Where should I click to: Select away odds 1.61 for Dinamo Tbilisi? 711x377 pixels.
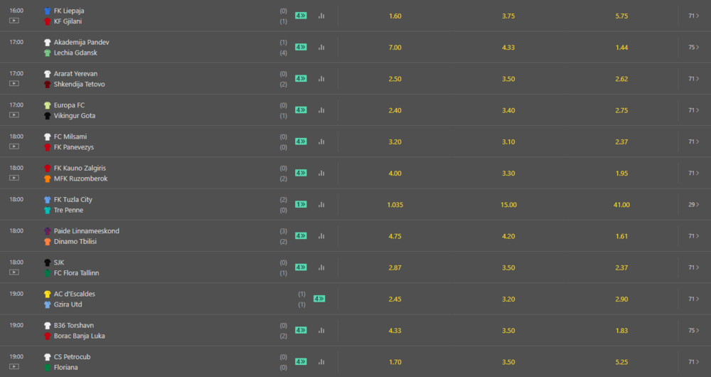click(x=621, y=236)
